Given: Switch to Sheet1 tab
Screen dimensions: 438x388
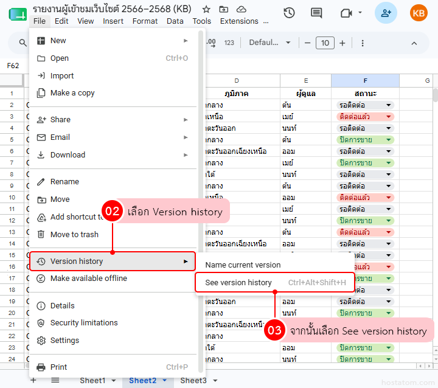Looking at the screenshot, I should point(92,381).
